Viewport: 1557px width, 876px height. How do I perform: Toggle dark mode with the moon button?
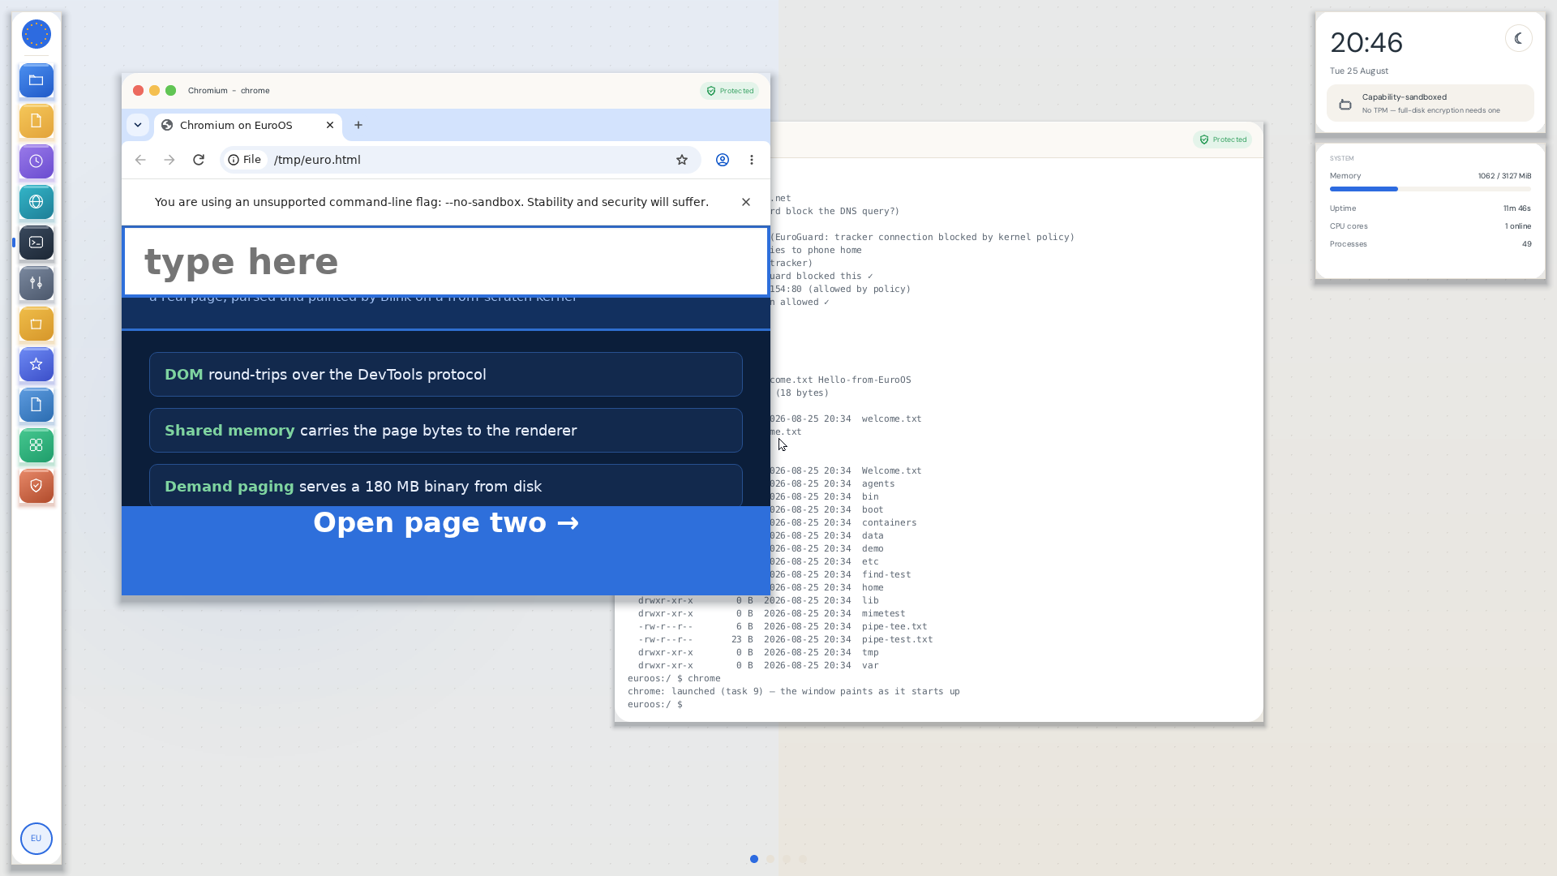coord(1519,38)
